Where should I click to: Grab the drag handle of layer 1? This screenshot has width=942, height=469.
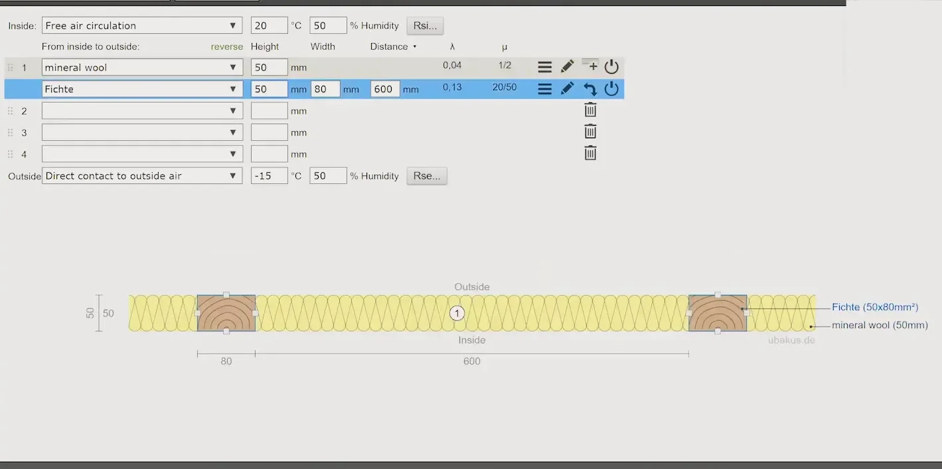10,68
